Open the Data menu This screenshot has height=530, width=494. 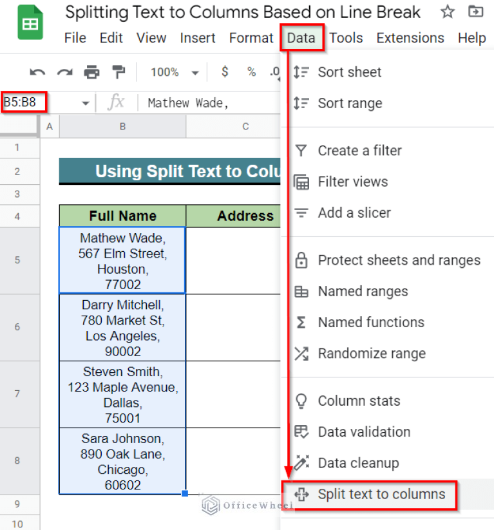pyautogui.click(x=301, y=38)
